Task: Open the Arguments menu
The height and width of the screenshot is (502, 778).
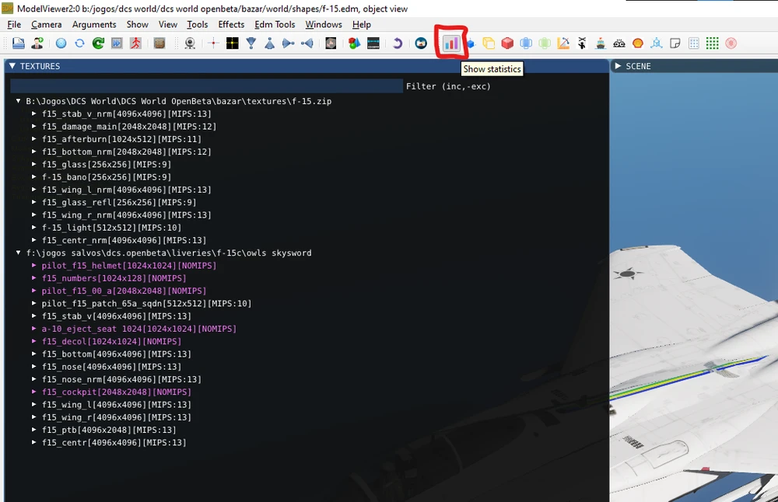Action: pos(94,24)
